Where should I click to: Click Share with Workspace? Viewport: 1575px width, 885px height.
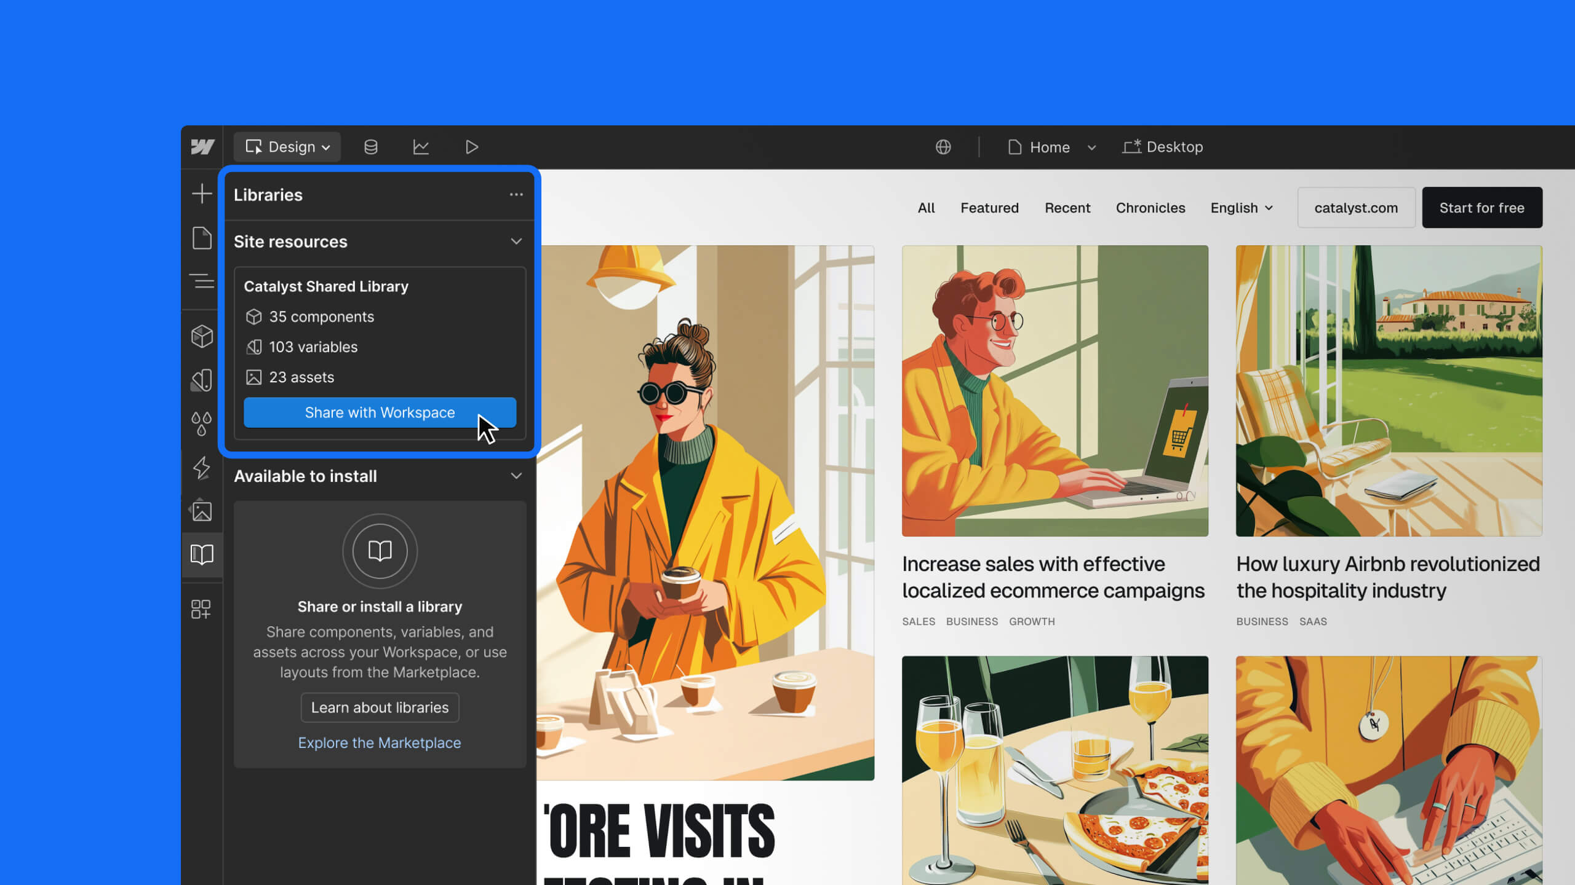tap(380, 412)
